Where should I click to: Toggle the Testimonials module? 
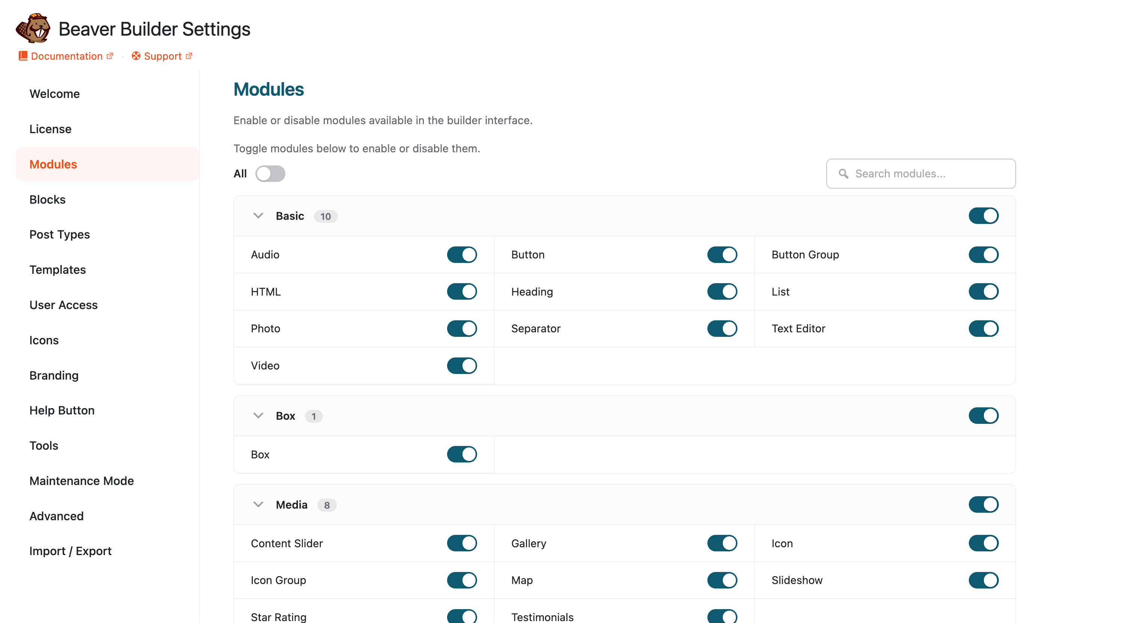[722, 616]
